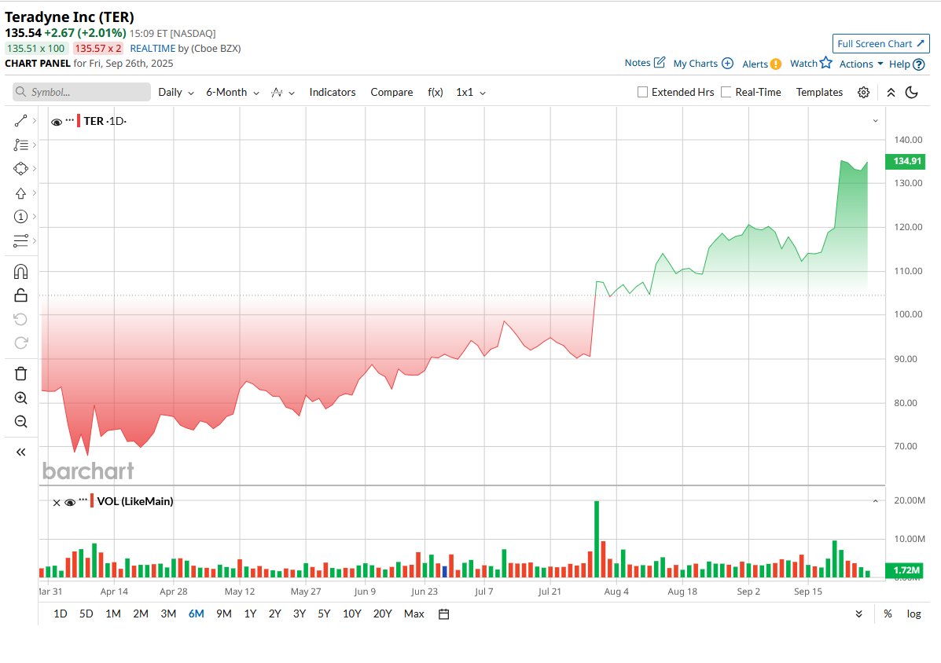Open the 6-Month period dropdown

tap(232, 93)
